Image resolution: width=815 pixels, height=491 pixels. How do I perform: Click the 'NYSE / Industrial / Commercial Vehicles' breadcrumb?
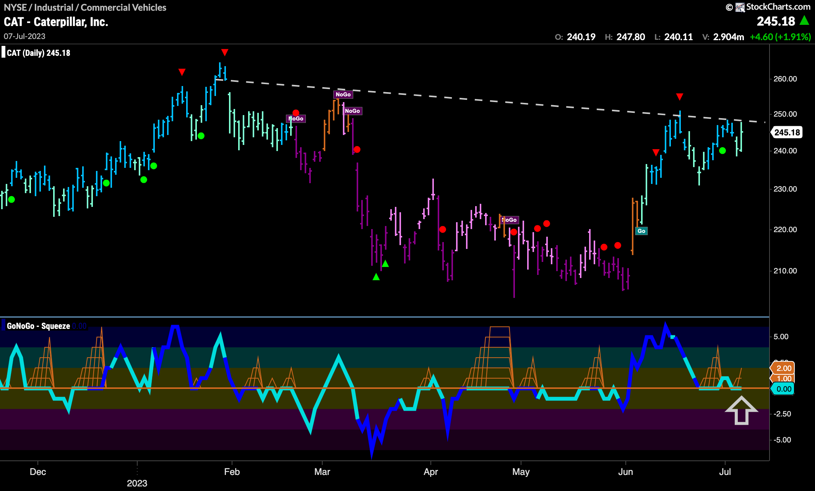pos(85,7)
